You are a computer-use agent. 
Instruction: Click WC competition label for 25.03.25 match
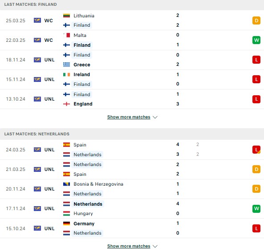[49, 20]
